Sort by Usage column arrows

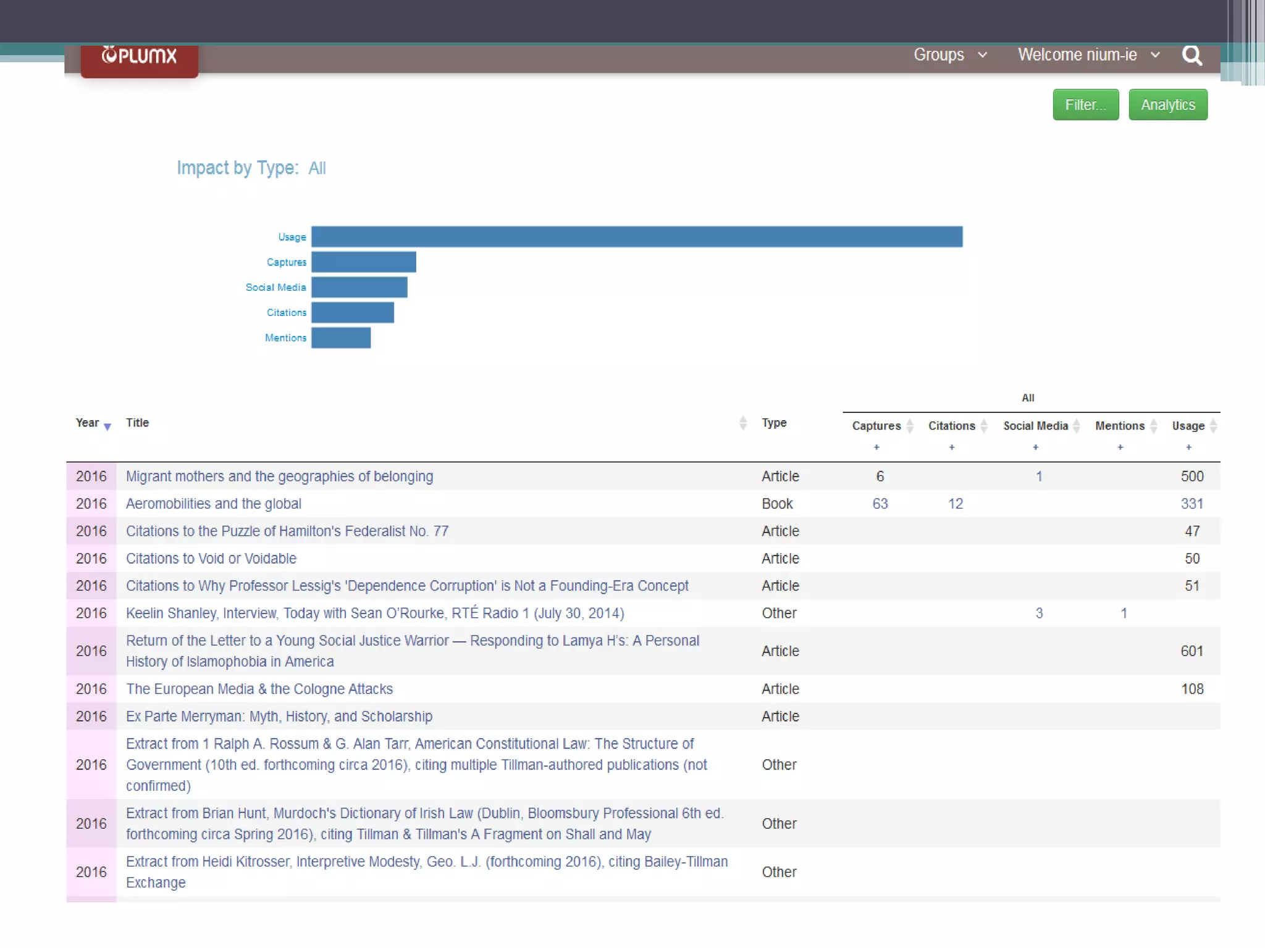pos(1212,426)
